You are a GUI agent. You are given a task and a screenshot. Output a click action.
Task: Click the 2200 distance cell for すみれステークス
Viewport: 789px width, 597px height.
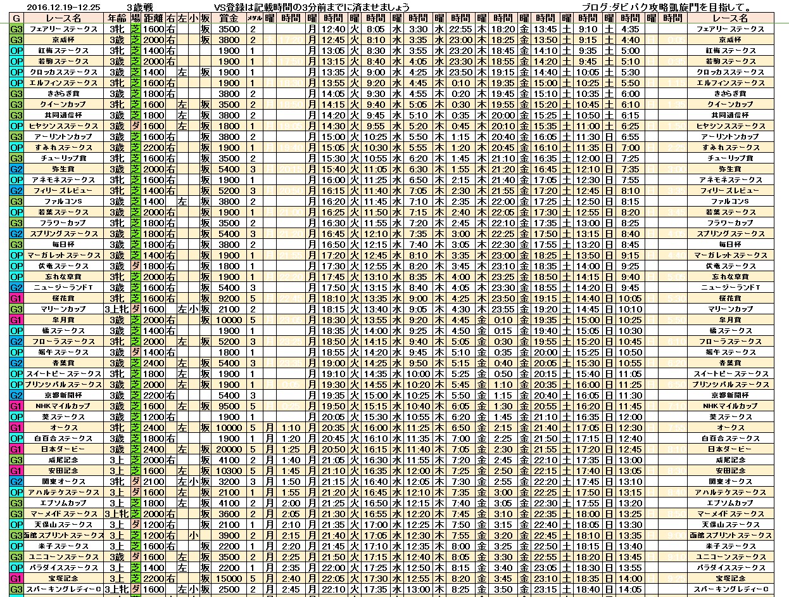[x=153, y=148]
